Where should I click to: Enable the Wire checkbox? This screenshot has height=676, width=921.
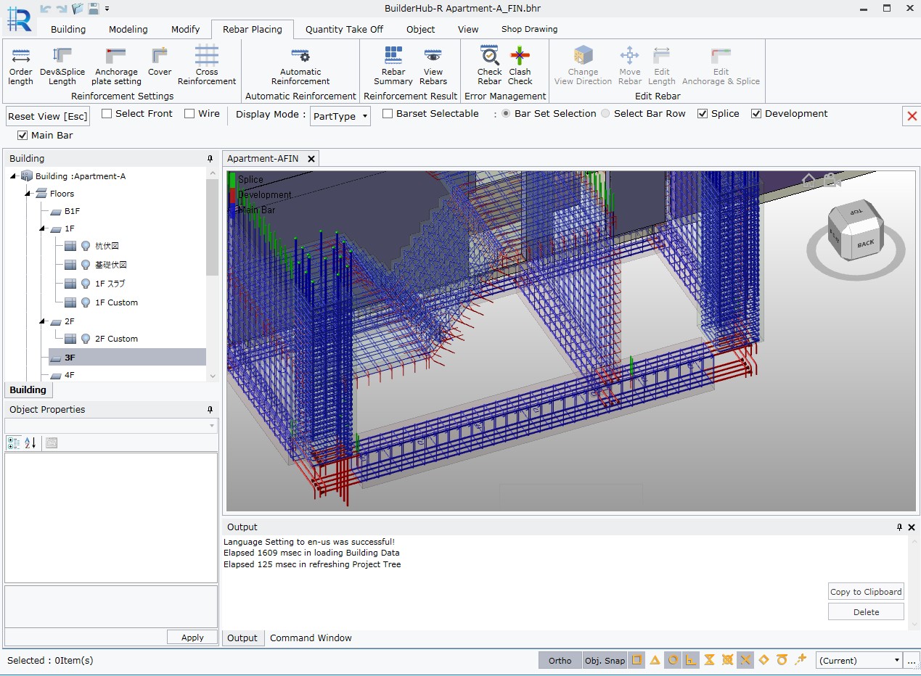coord(189,114)
